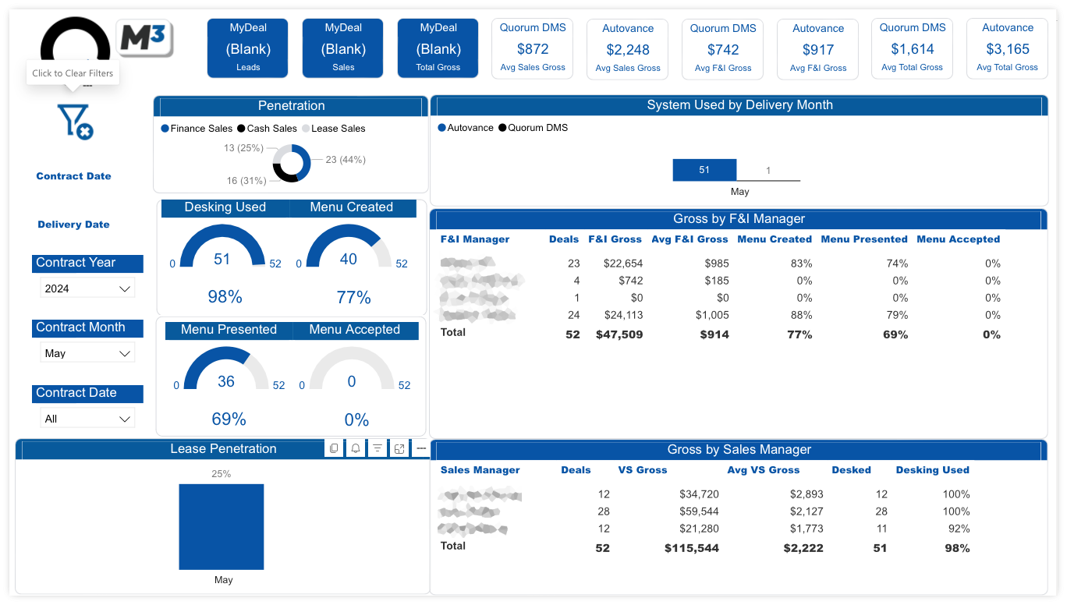Toggle Lease Sales legend item
This screenshot has height=605, width=1067.
coord(333,129)
